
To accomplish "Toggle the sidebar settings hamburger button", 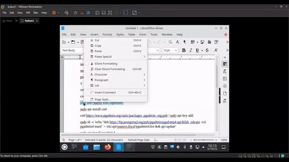I will tap(225, 57).
